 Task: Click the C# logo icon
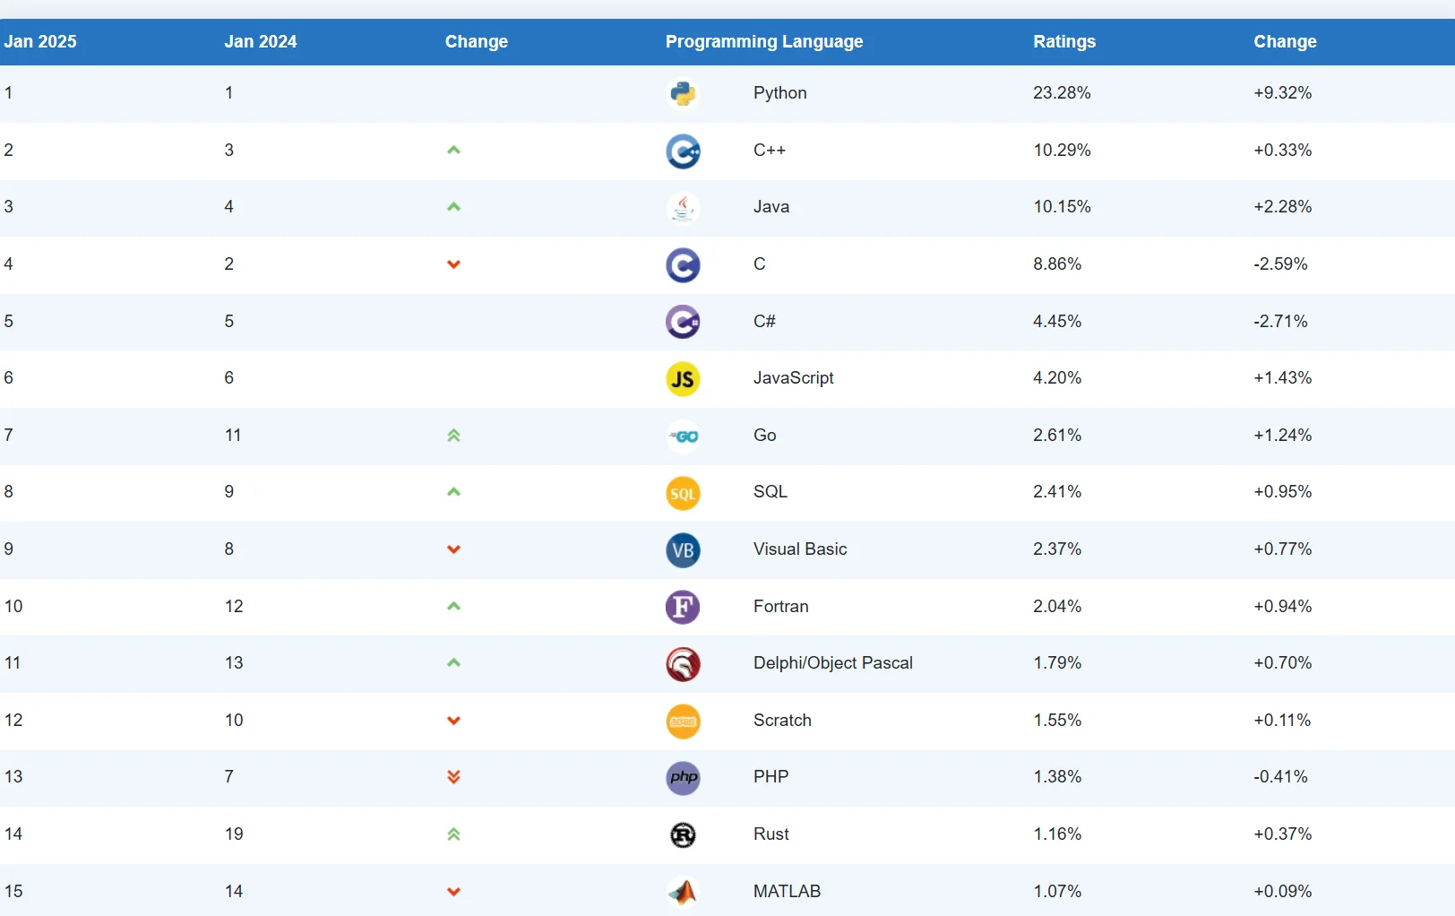(x=683, y=322)
